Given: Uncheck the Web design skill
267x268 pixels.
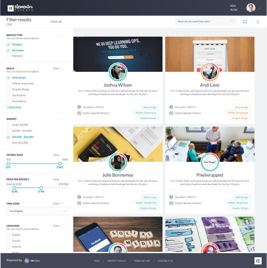Looking at the screenshot, I should tap(8, 78).
